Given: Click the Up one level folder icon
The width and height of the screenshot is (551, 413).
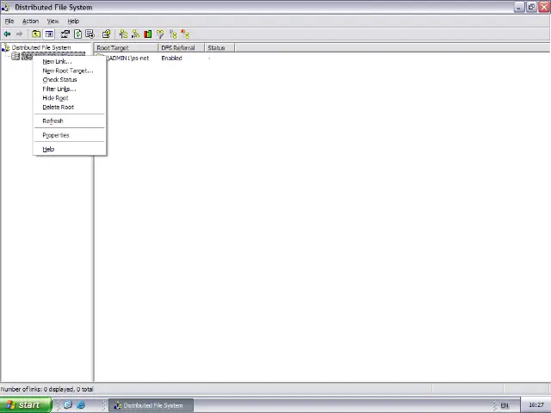Looking at the screenshot, I should click(36, 34).
